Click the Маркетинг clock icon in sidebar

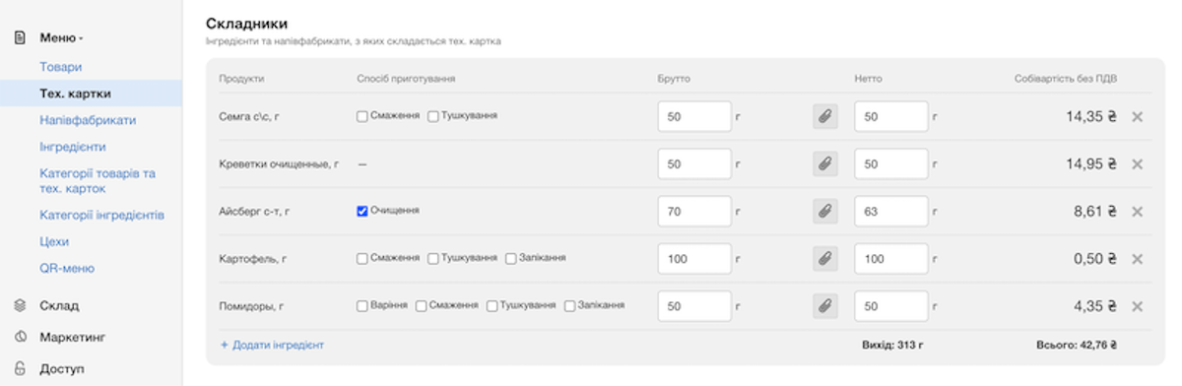20,337
